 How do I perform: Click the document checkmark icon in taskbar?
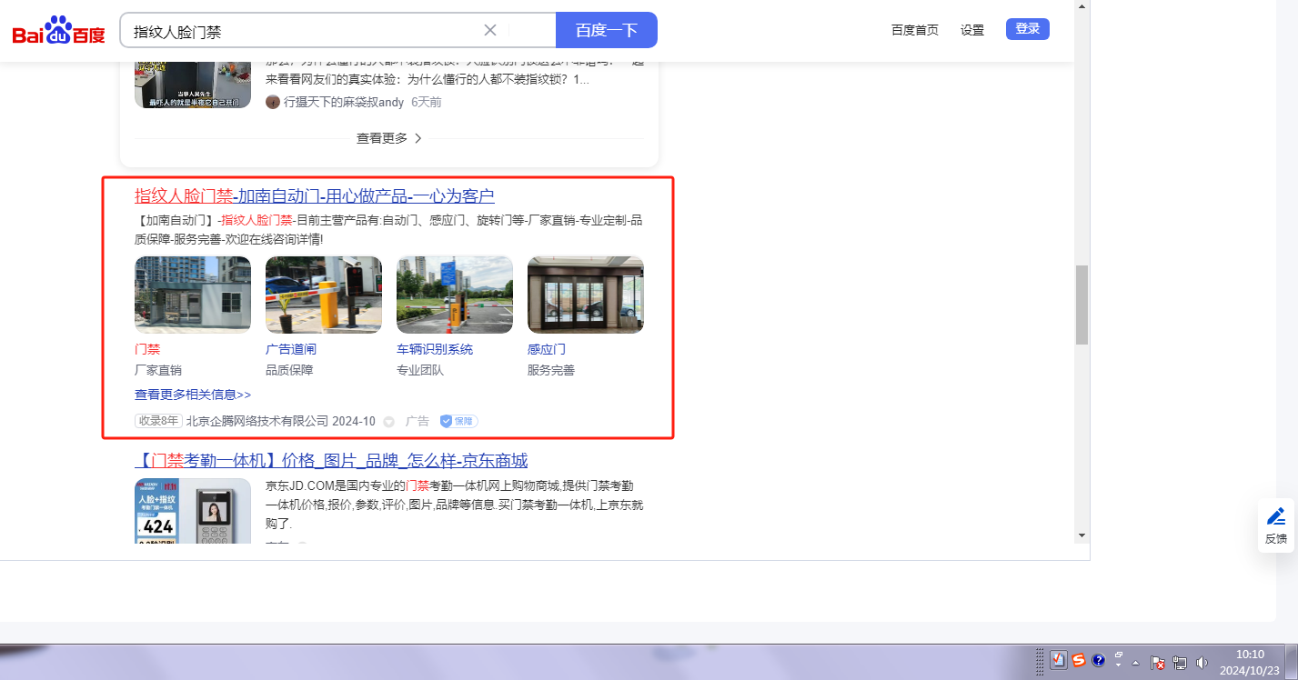click(1059, 660)
